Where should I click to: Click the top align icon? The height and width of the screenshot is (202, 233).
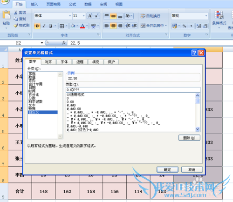[x=107, y=16]
